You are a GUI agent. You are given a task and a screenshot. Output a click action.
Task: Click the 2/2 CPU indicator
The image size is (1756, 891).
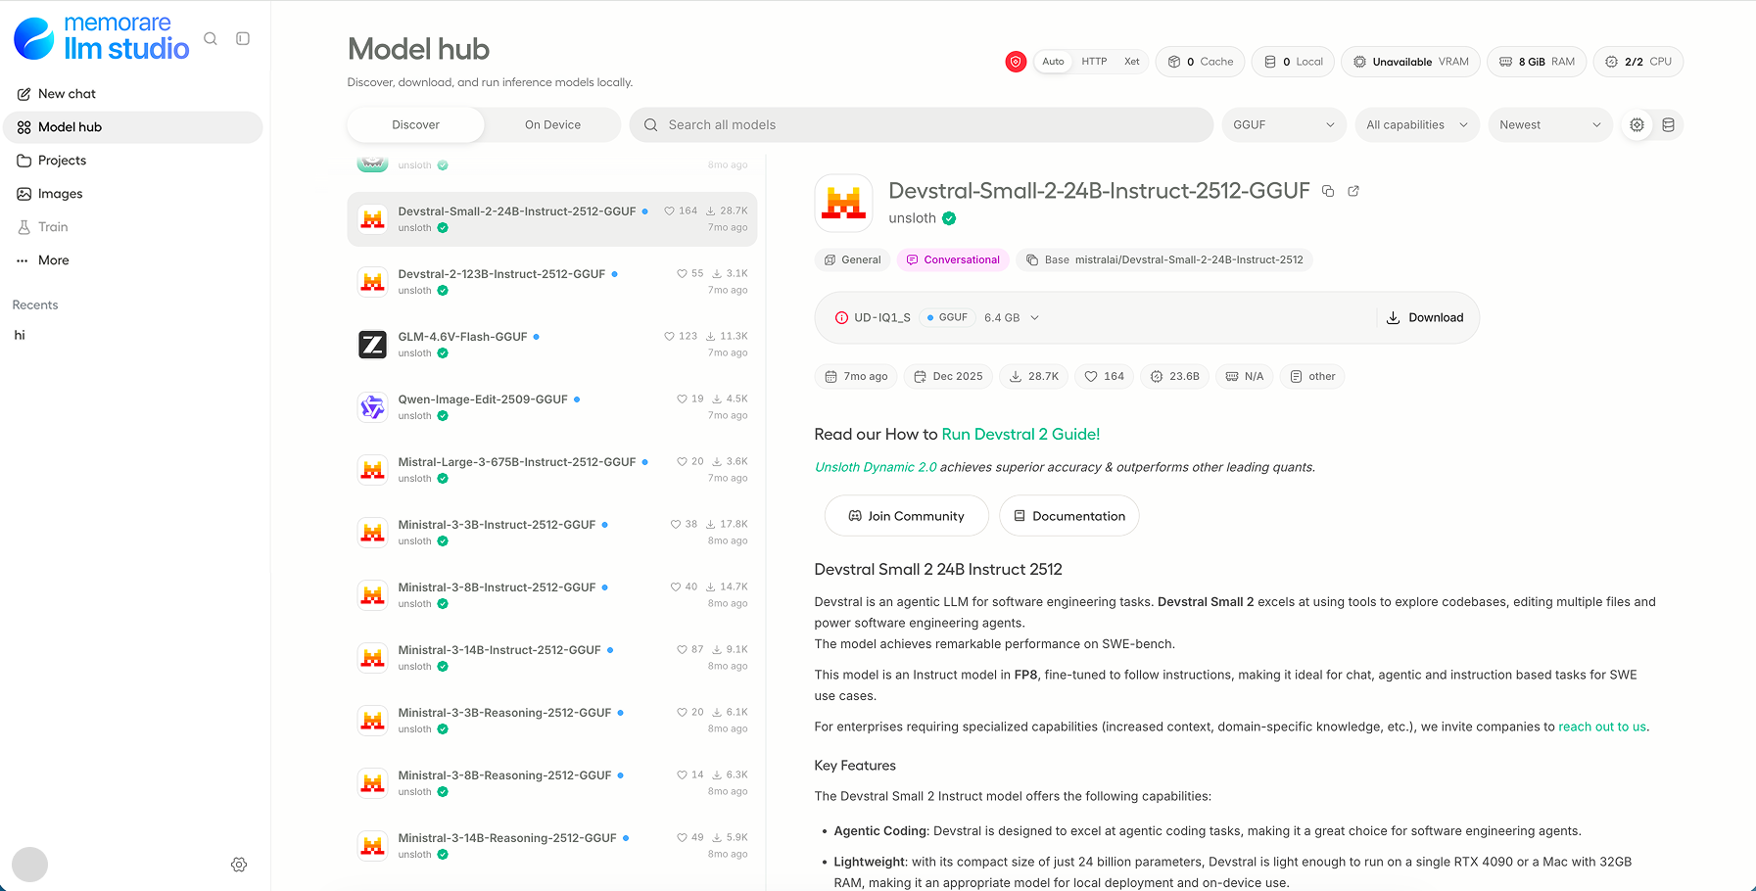coord(1638,62)
